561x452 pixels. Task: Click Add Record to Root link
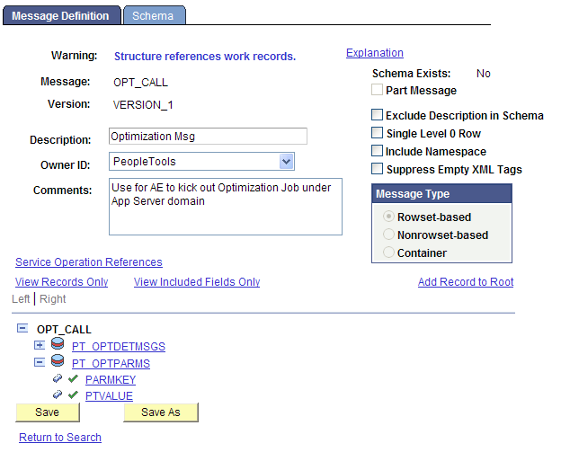[466, 282]
